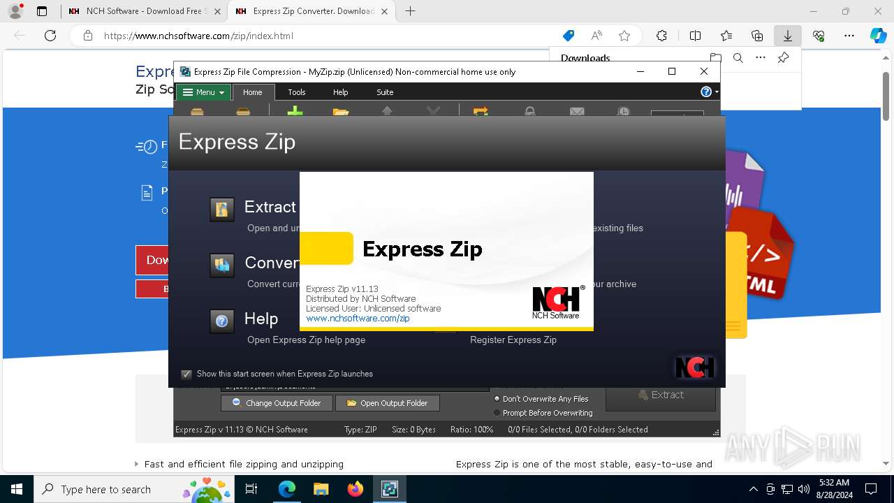Open Firefox from the taskbar

point(355,489)
